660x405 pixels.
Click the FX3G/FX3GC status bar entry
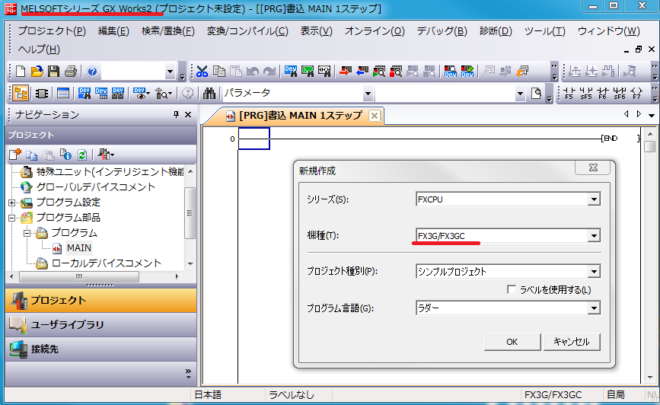tap(553, 395)
